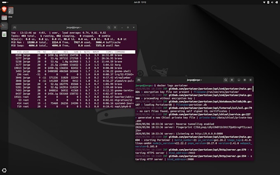Viewport: 280px width, 175px height.
Task: Open search in the top terminal window
Action: click(109, 27)
